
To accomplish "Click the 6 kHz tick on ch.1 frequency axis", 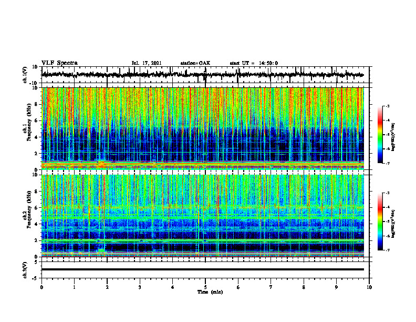I will click(x=36, y=121).
